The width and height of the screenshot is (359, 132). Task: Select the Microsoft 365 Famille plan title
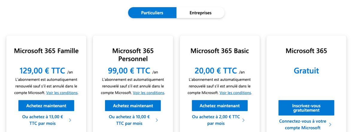(46, 51)
